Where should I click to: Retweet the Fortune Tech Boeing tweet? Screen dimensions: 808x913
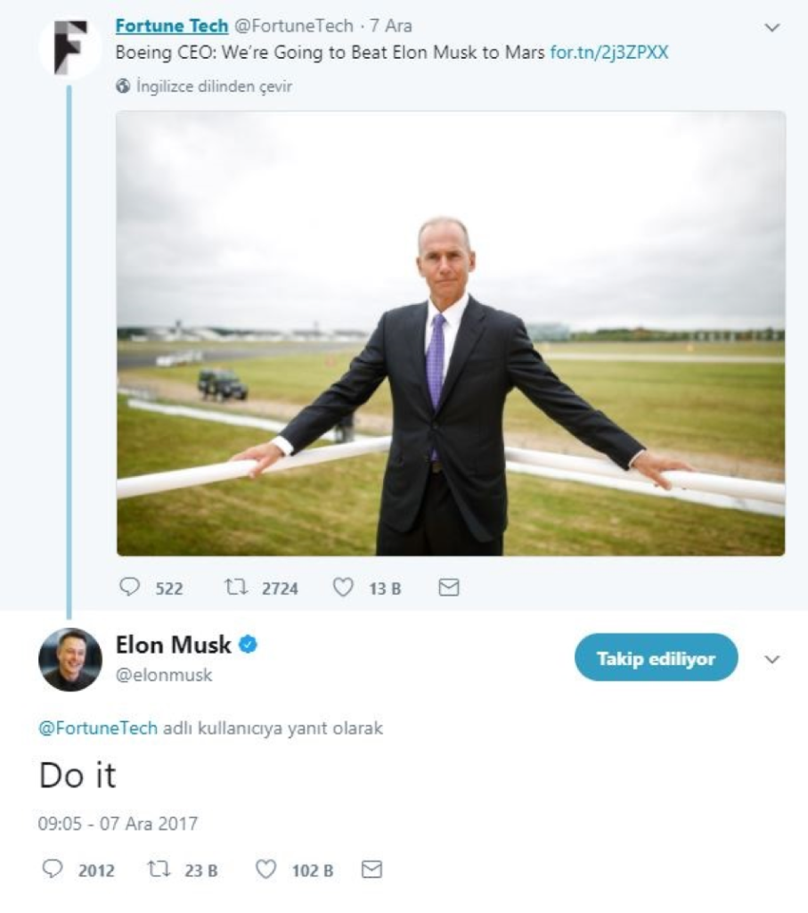pos(233,587)
